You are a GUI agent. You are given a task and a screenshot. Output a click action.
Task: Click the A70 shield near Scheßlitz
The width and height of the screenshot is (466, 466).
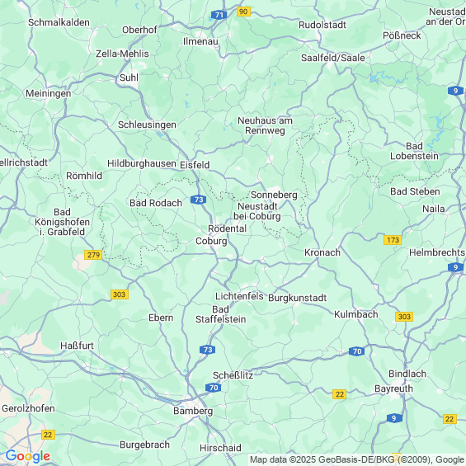[x=214, y=388]
